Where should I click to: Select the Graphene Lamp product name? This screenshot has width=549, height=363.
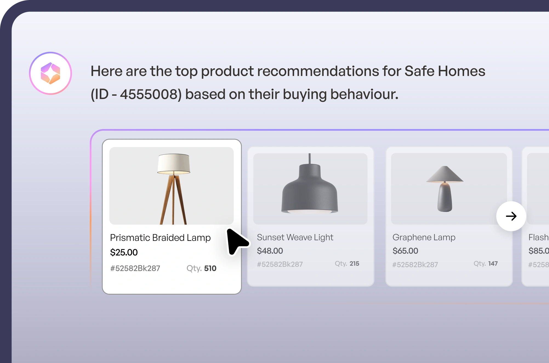pos(424,237)
